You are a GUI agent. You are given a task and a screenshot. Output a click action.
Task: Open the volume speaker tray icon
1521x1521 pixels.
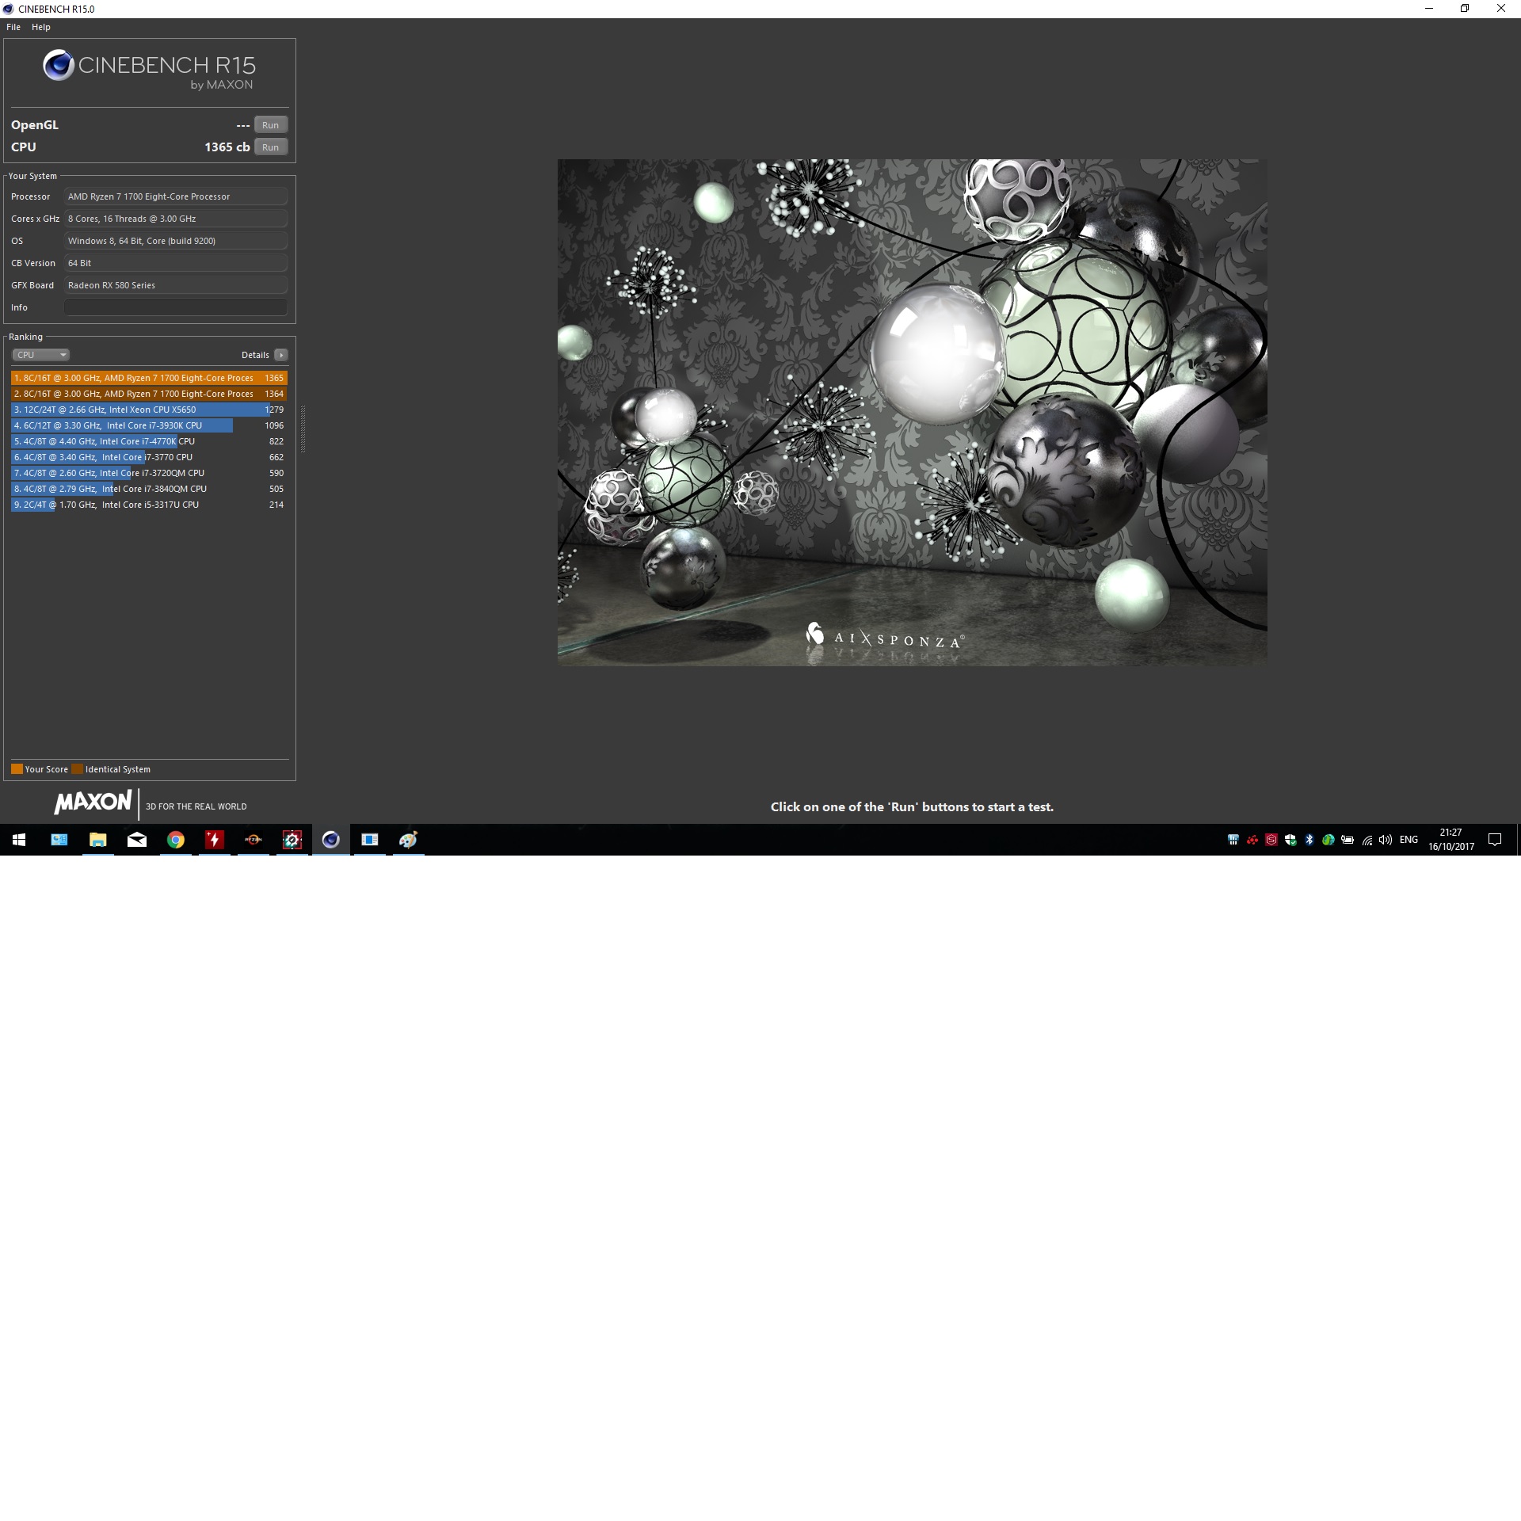pos(1386,840)
